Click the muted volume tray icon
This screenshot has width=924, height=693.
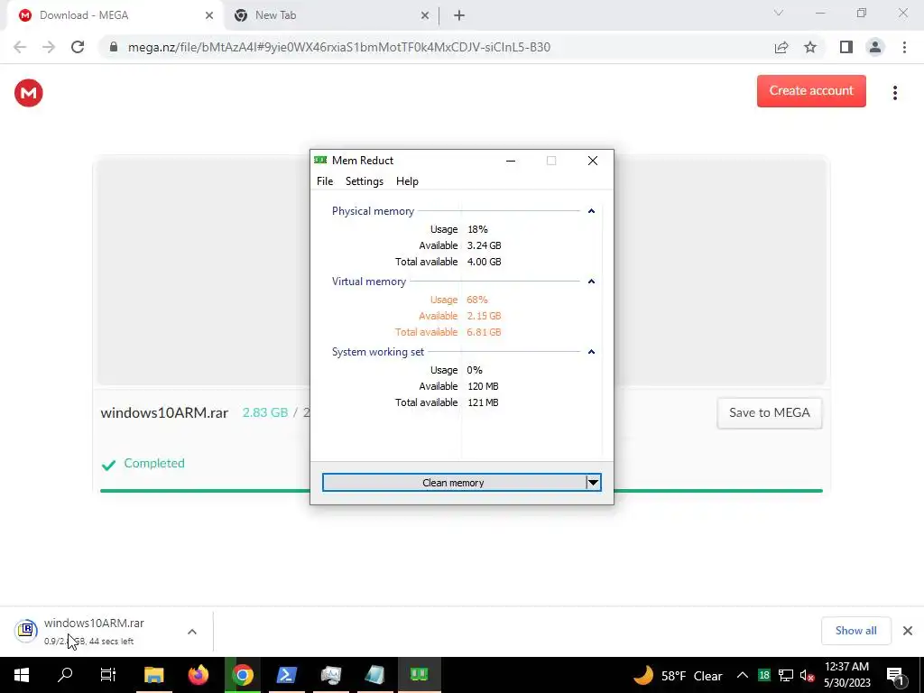807,676
